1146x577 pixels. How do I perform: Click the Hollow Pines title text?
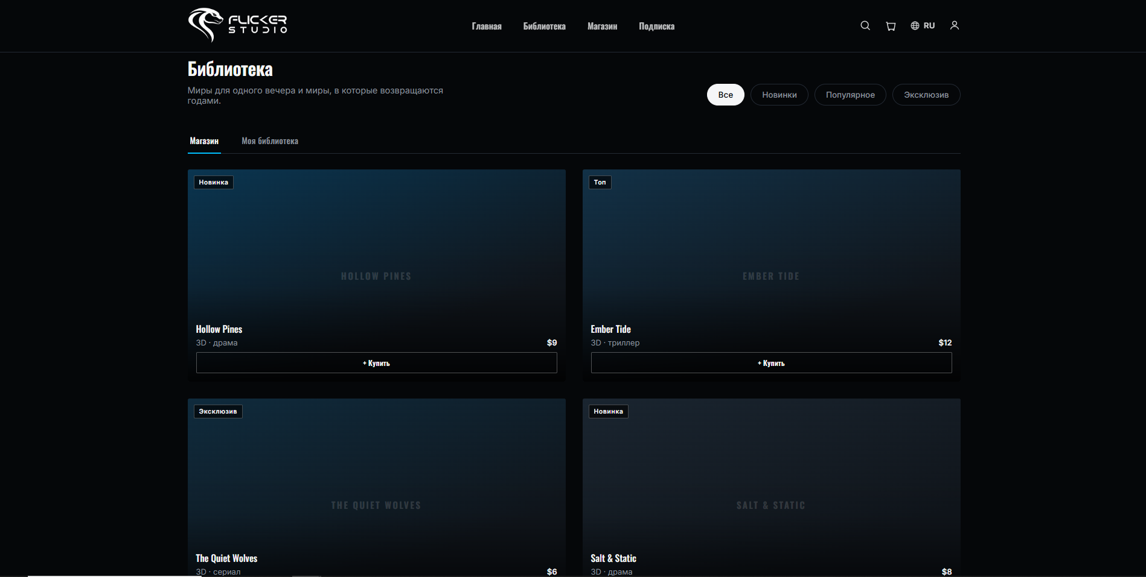click(x=219, y=329)
